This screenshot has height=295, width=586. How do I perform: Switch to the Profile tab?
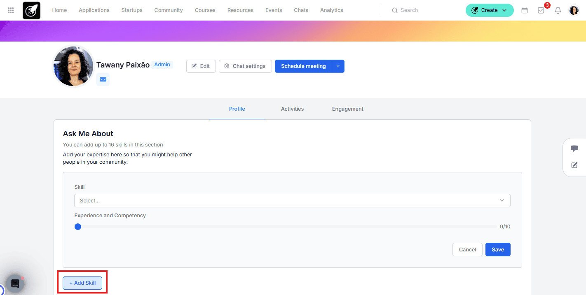point(237,109)
